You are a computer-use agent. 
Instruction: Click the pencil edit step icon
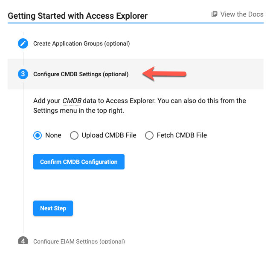tap(23, 43)
